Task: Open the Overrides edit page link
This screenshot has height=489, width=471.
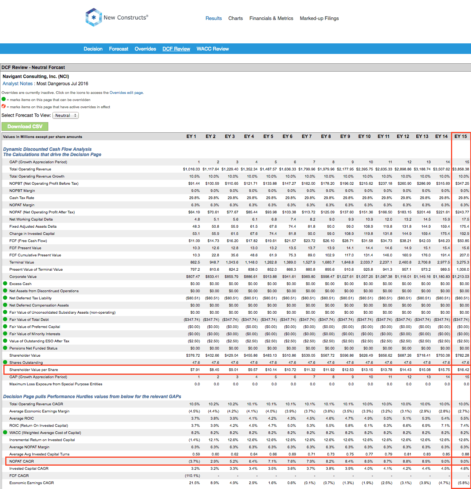Action: point(126,92)
